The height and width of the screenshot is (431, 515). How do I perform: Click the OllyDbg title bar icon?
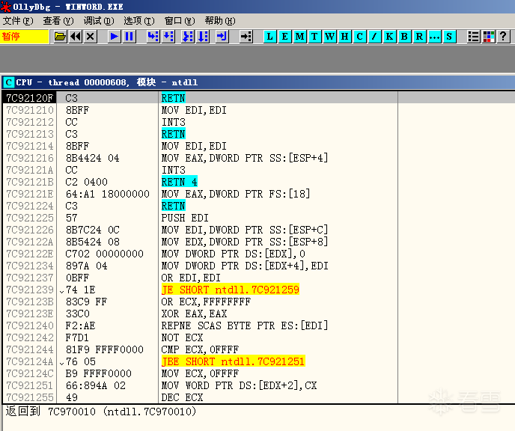click(5, 7)
